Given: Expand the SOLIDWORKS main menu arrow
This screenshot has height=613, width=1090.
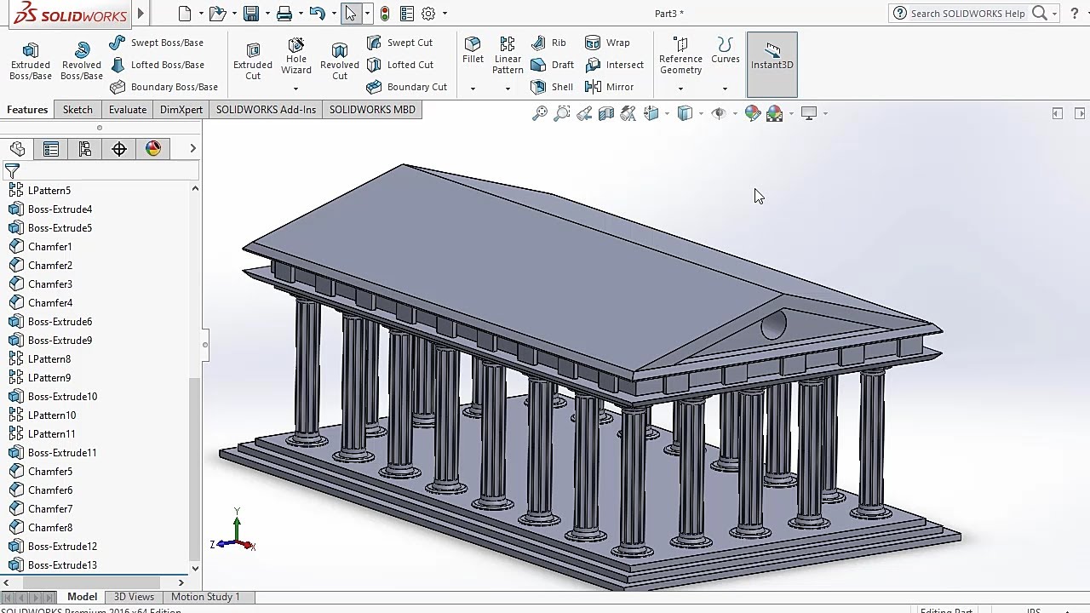Looking at the screenshot, I should [x=141, y=14].
